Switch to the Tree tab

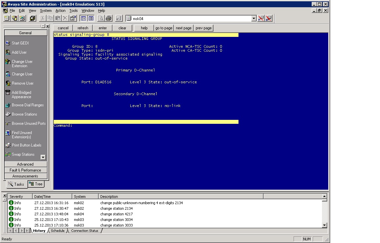tap(36, 184)
